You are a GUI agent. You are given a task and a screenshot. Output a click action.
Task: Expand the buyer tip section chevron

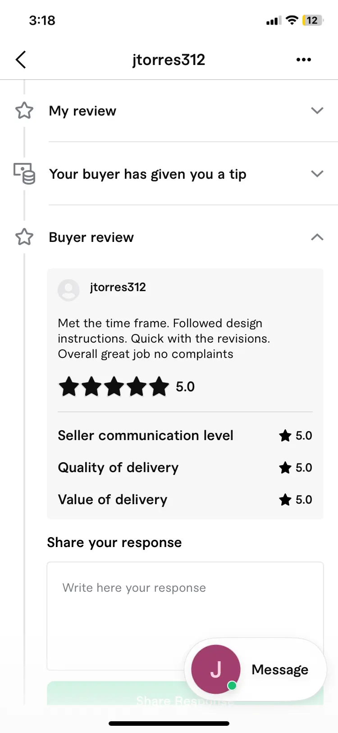point(317,174)
